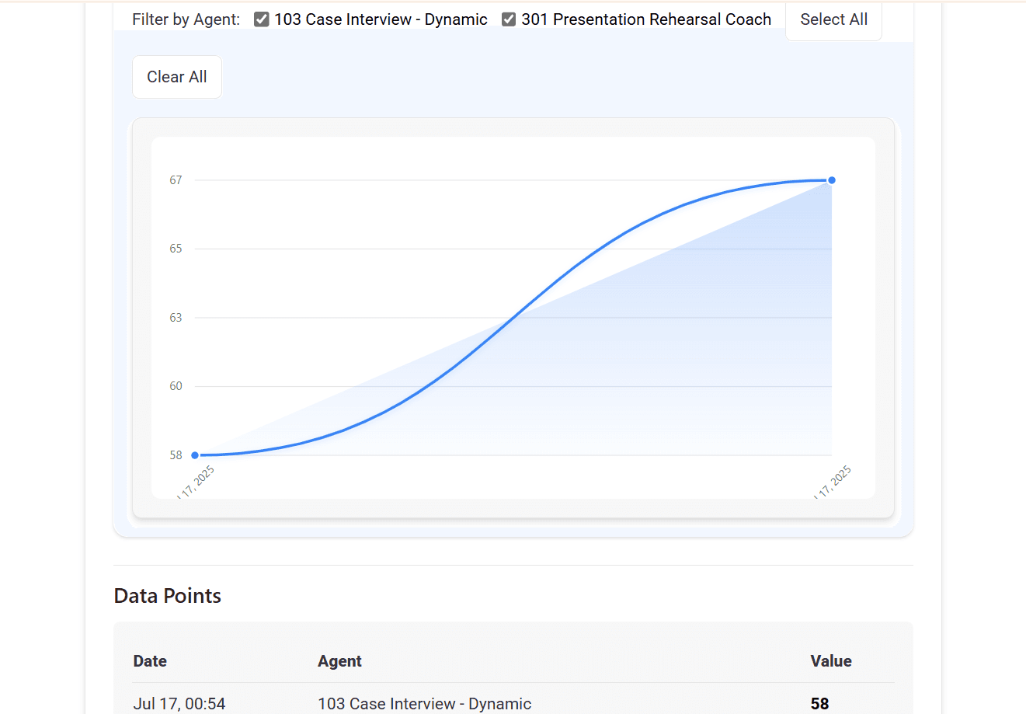Click the Date column header
This screenshot has width=1026, height=714.
[x=150, y=661]
